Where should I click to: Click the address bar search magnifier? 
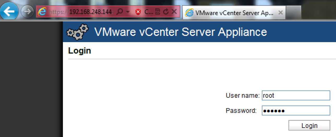[119, 12]
